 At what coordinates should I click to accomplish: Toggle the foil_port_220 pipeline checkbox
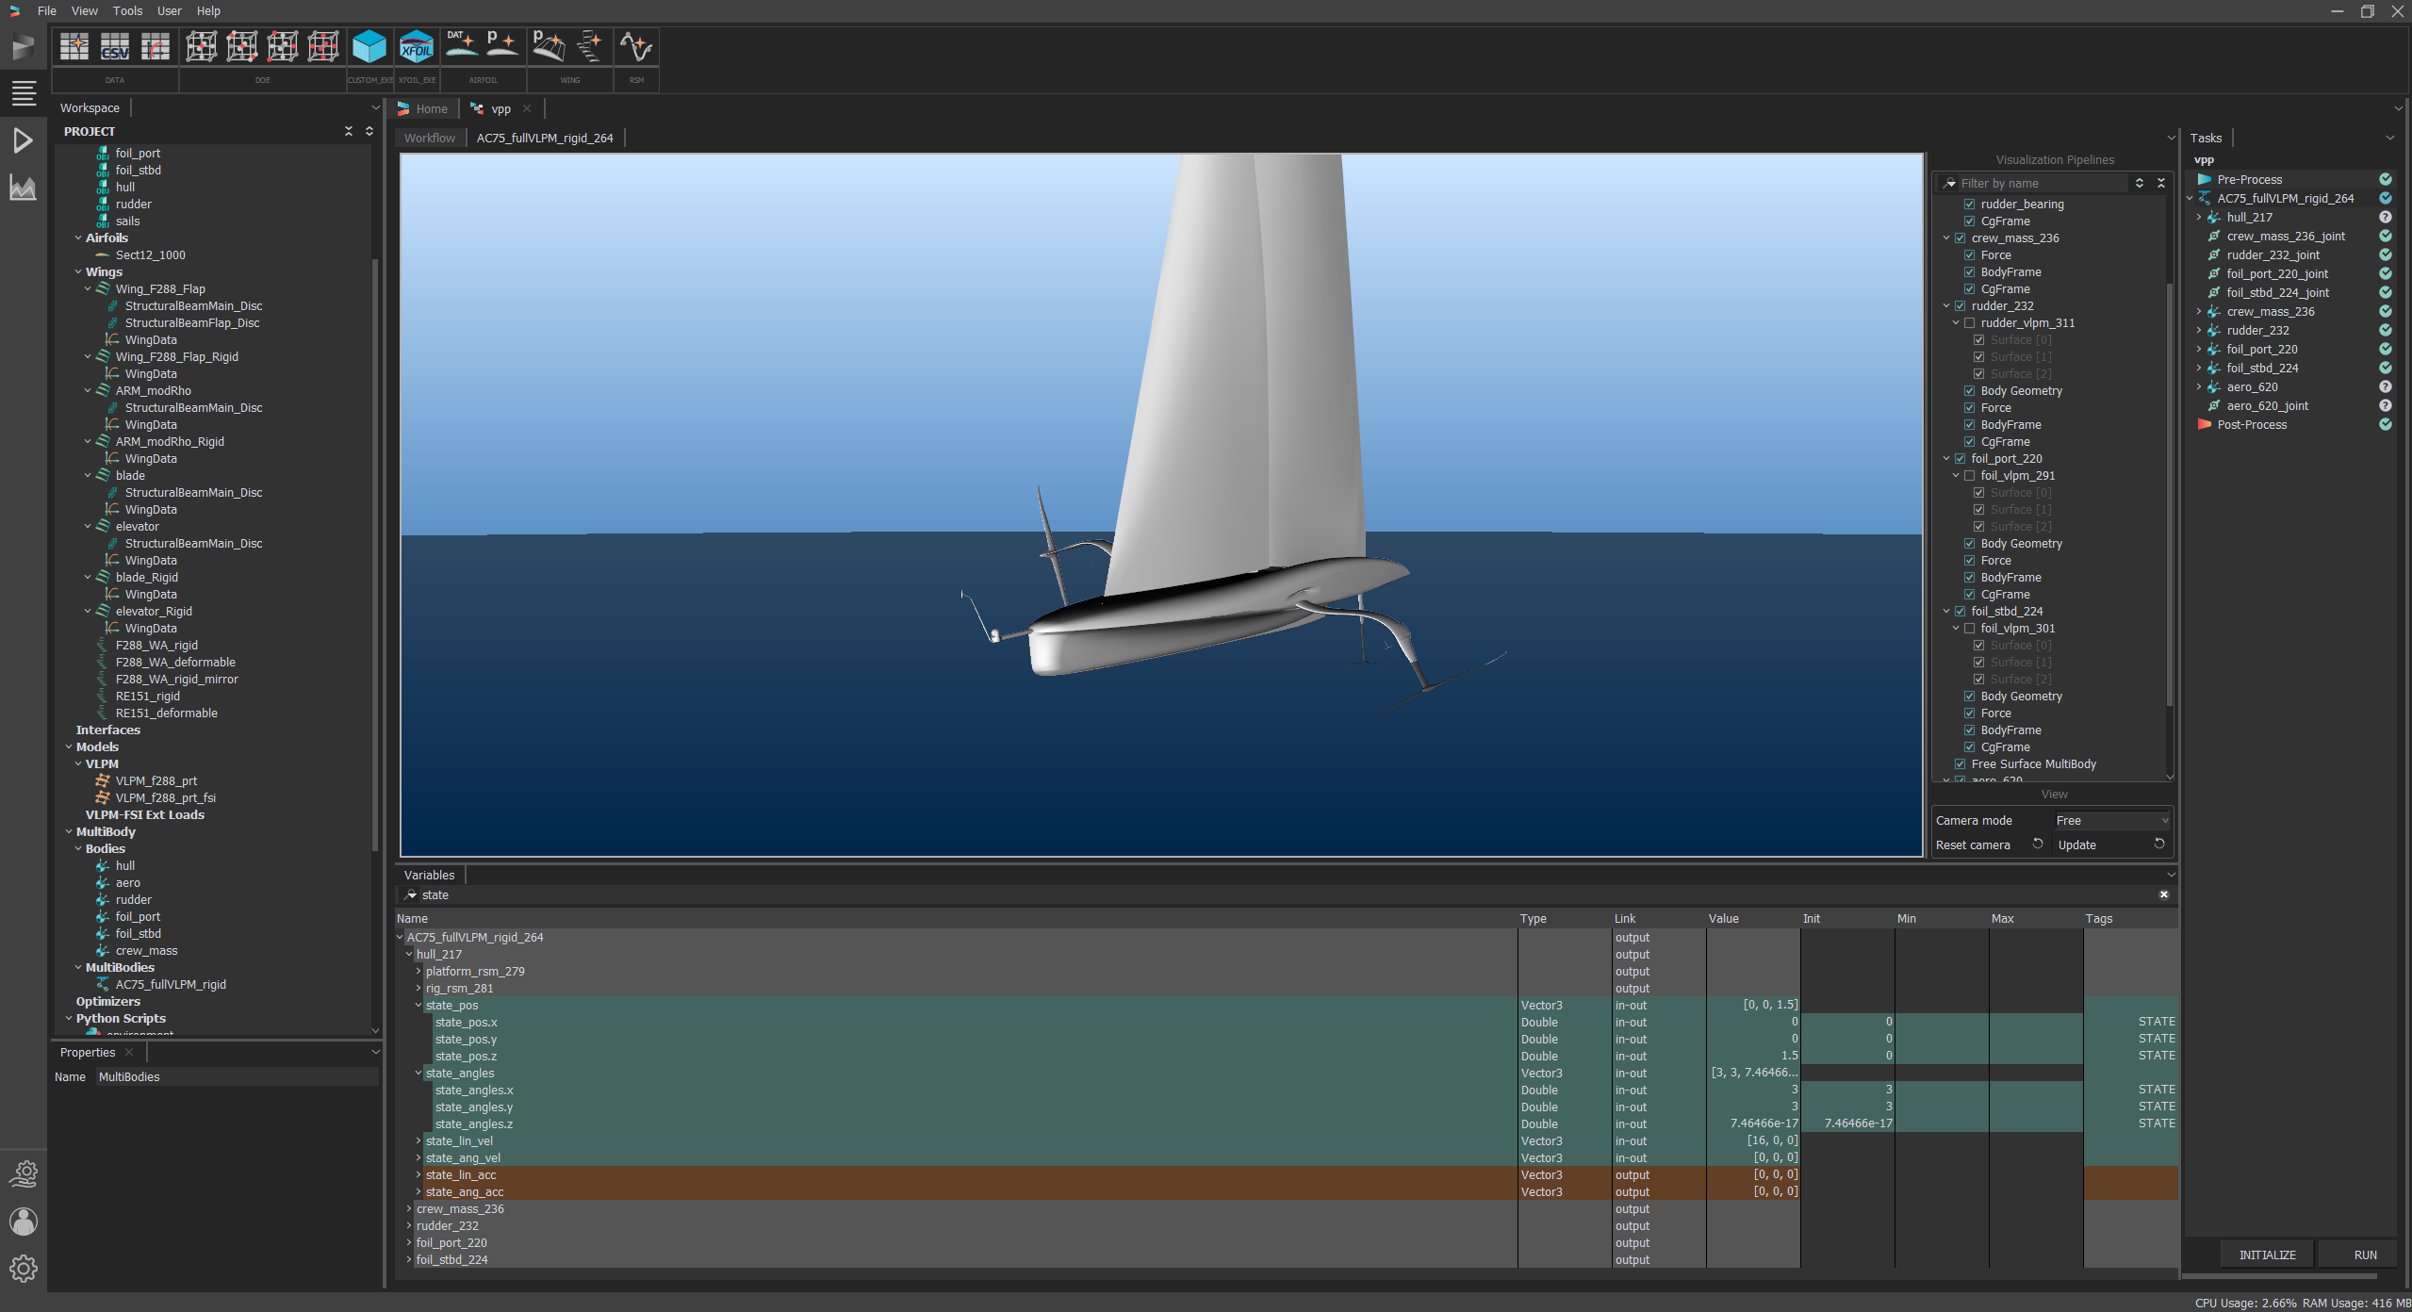click(1960, 458)
